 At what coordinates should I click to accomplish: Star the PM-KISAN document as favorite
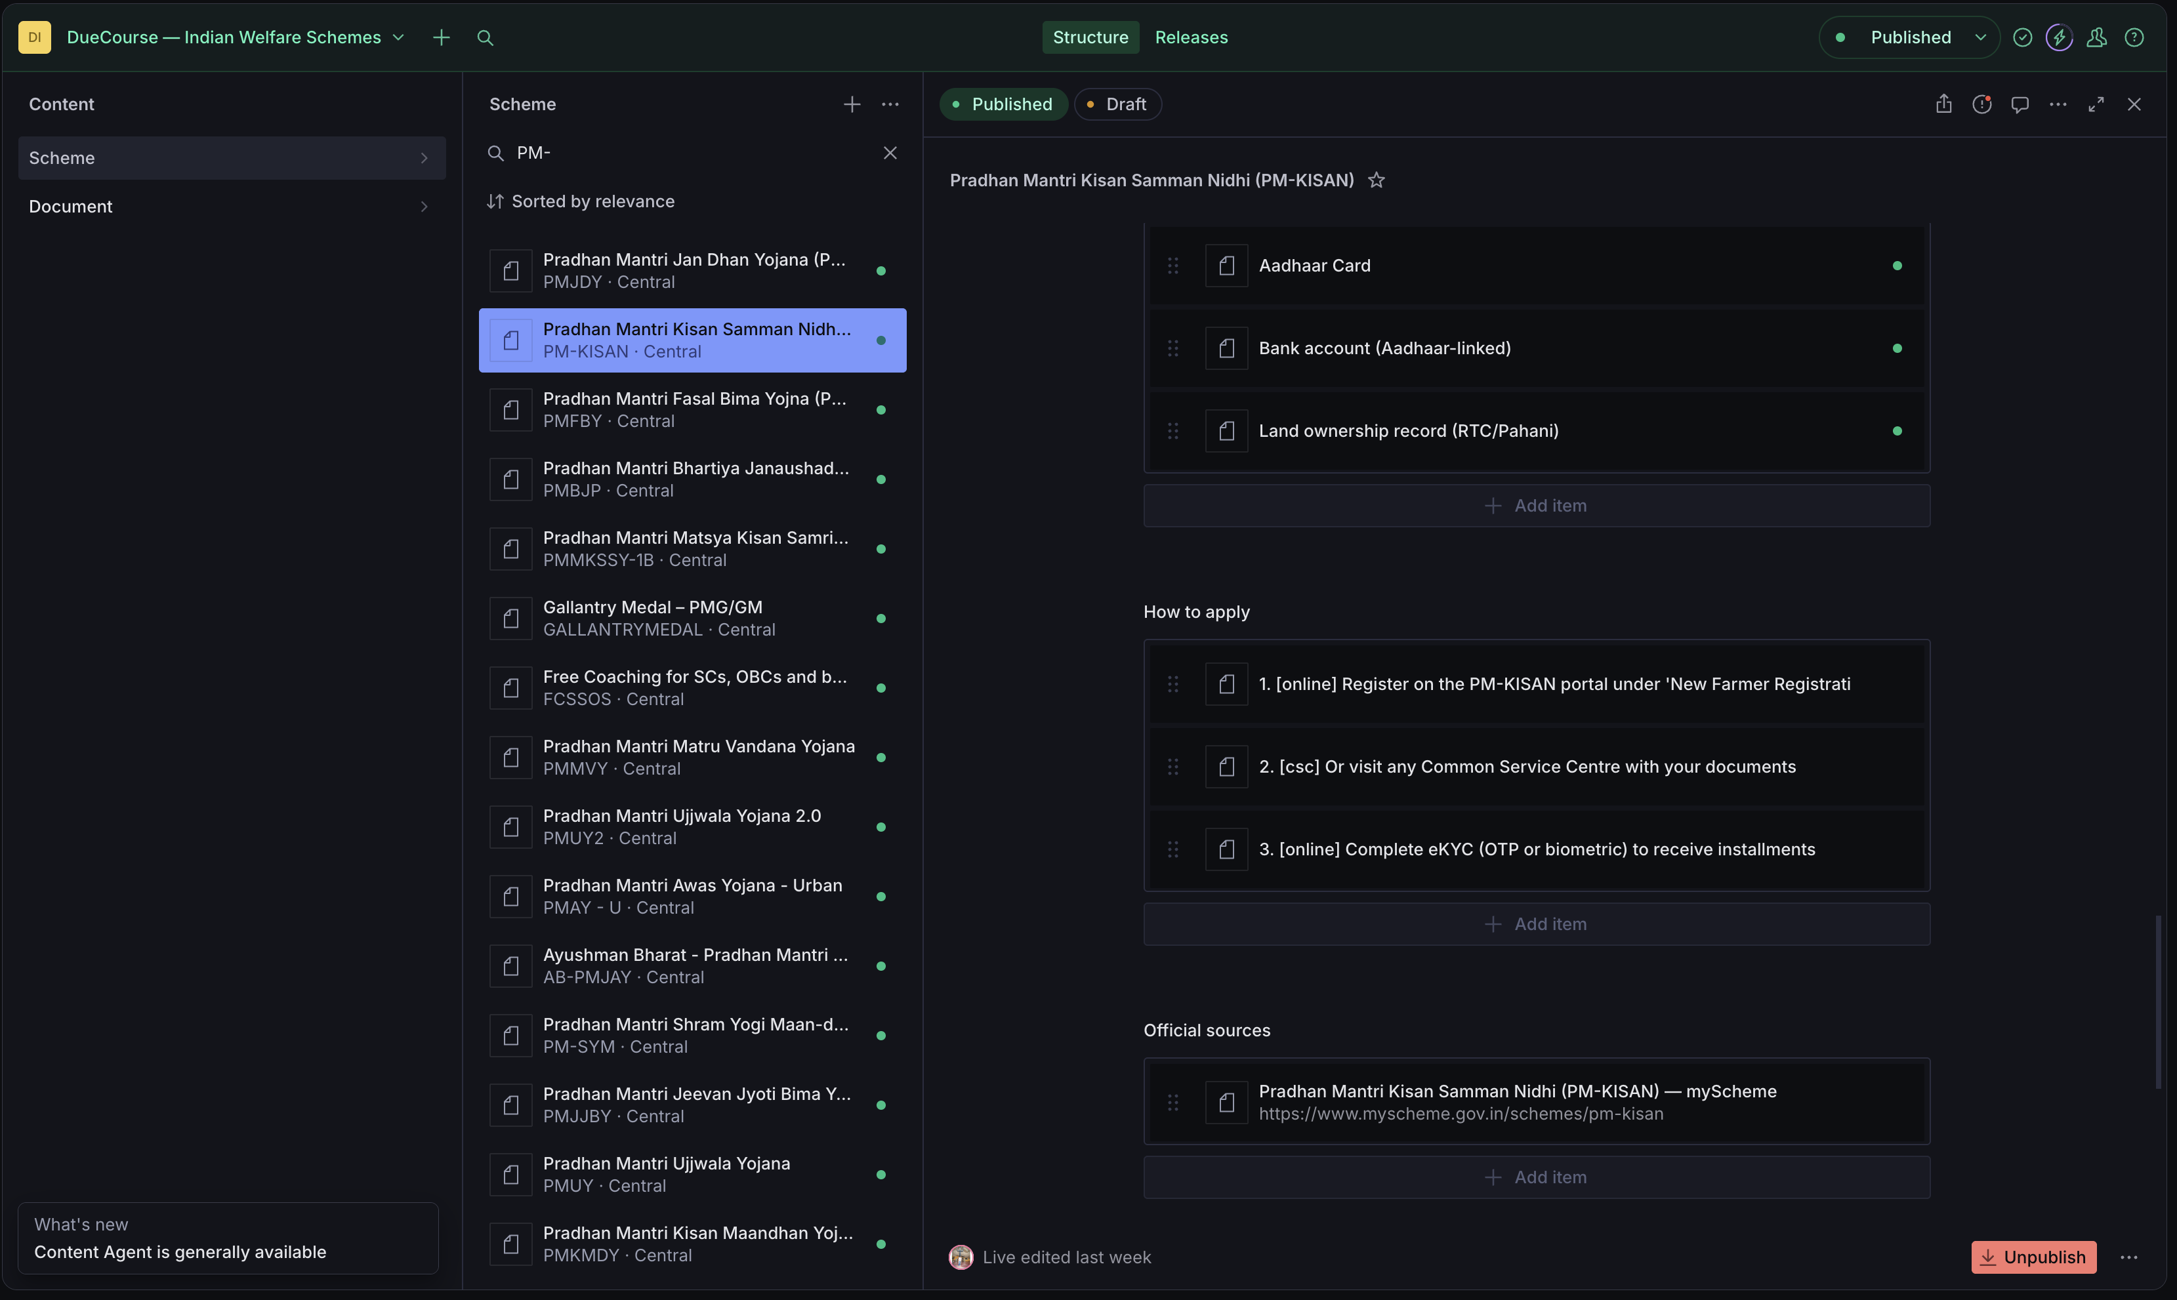pos(1377,180)
